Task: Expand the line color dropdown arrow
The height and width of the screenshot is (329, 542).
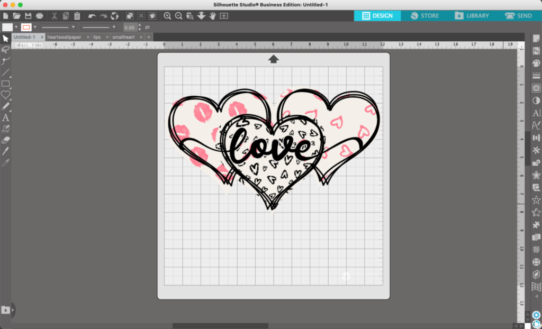Action: pos(35,28)
